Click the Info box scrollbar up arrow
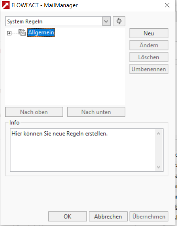 [x=159, y=134]
